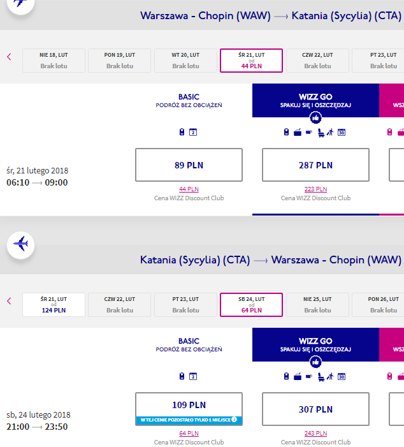Click the outbound calendar 2 icon under BASIC
404x447 pixels.
tap(193, 132)
